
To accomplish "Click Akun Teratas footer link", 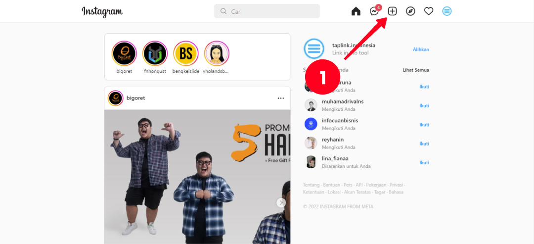I will coord(357,192).
